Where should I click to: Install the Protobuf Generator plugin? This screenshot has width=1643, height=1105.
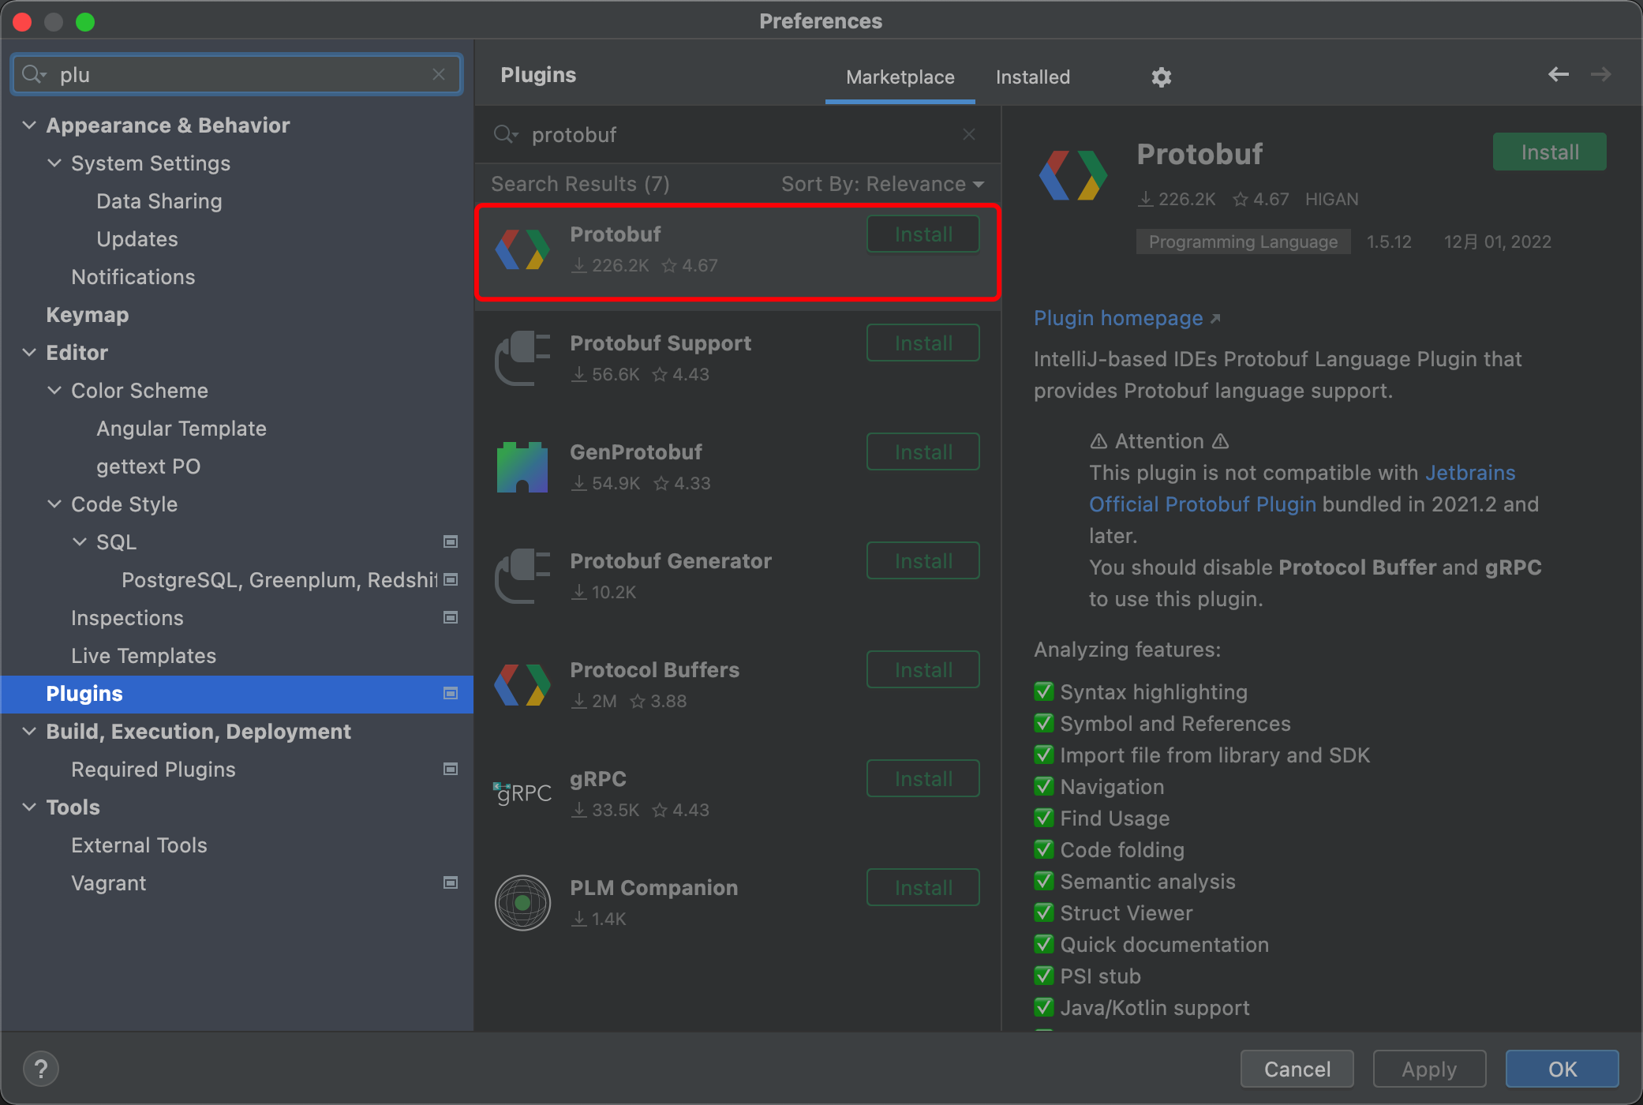(923, 561)
